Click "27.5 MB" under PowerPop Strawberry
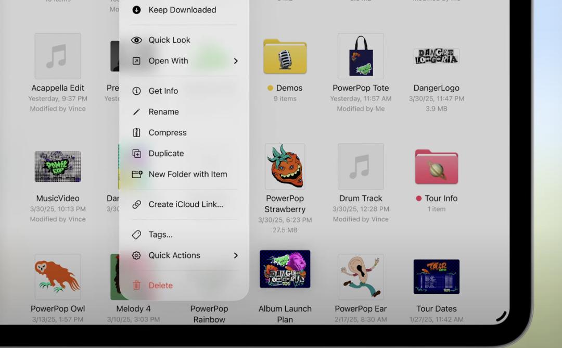562x348 pixels. pyautogui.click(x=285, y=230)
